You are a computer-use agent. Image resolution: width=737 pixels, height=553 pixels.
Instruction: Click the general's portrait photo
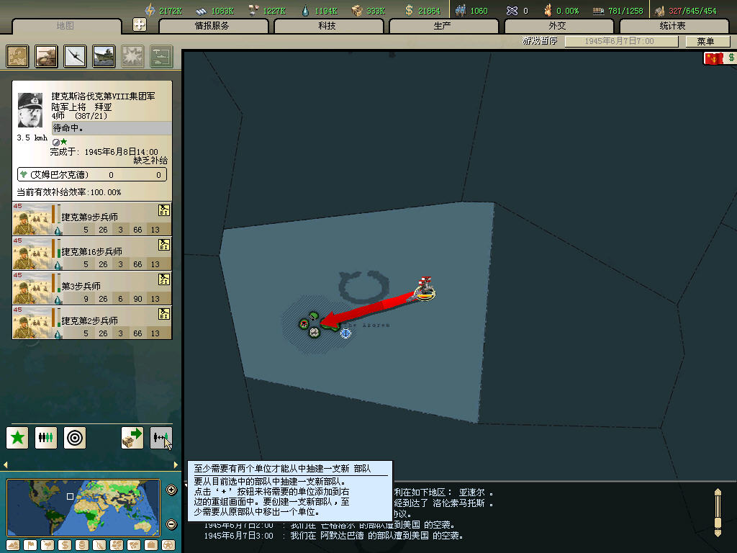(30, 110)
